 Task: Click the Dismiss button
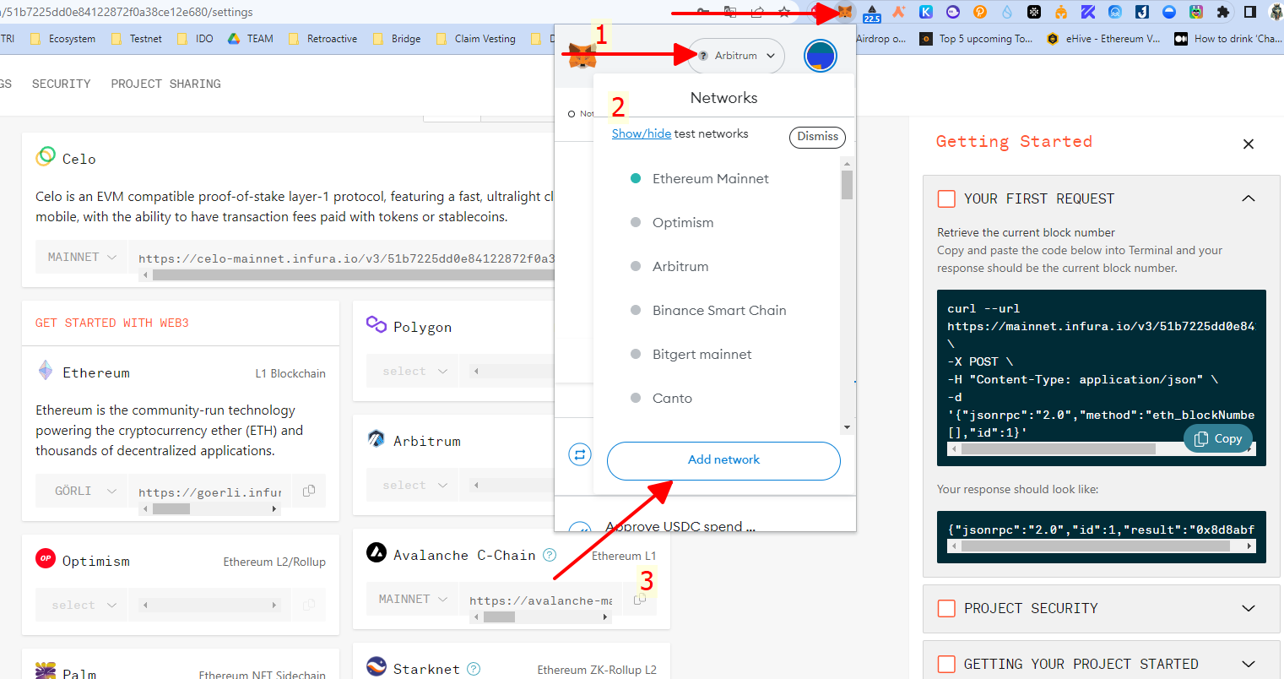[x=817, y=136]
